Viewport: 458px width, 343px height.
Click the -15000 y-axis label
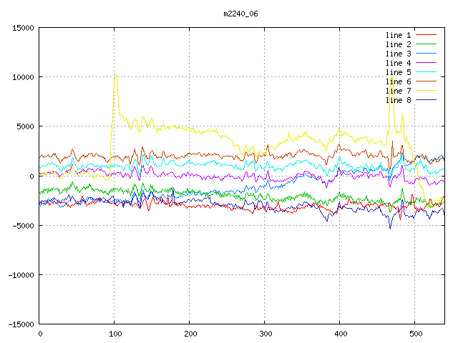point(21,324)
